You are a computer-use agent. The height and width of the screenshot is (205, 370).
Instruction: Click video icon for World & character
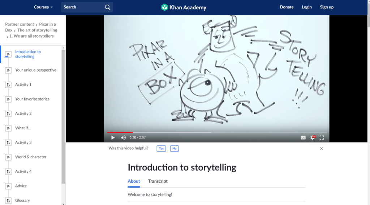[8, 157]
